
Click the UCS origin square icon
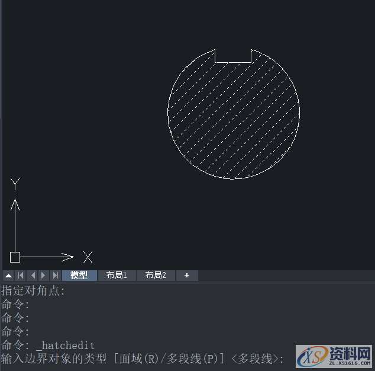(x=15, y=257)
